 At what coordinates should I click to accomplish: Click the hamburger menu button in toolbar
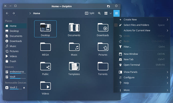116,13
